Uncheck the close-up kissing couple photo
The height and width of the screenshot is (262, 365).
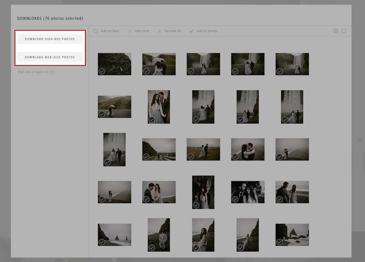coord(235,157)
